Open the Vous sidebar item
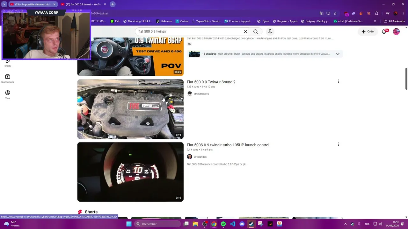The width and height of the screenshot is (408, 229). click(x=8, y=94)
